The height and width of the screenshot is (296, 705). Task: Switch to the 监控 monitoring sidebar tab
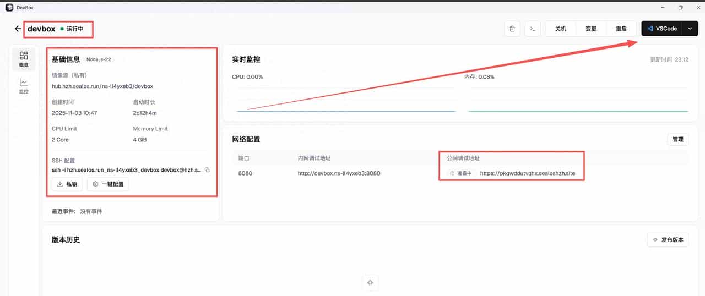(24, 86)
